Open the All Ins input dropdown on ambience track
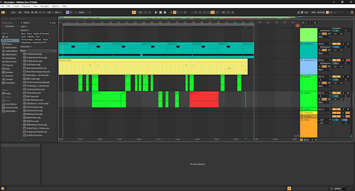 click(x=324, y=44)
